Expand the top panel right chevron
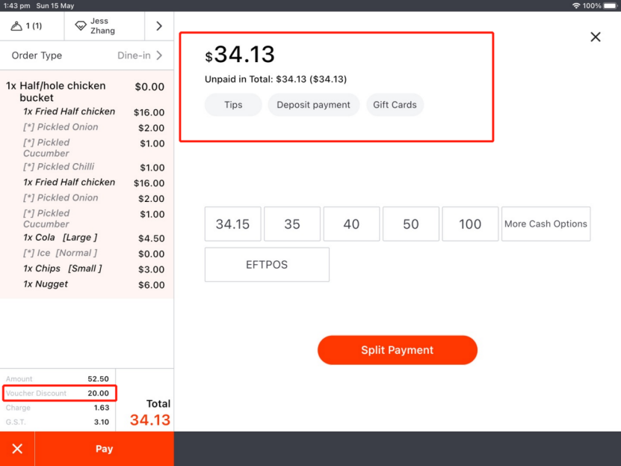The width and height of the screenshot is (621, 466). tap(158, 26)
